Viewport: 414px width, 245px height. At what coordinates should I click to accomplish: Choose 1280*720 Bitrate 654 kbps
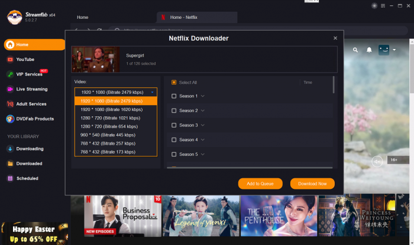pyautogui.click(x=116, y=126)
